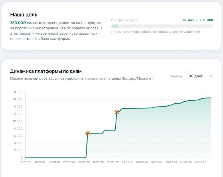The image size is (223, 177).
Task: Click the 06.04.26 date label on axis
Action: click(x=200, y=162)
